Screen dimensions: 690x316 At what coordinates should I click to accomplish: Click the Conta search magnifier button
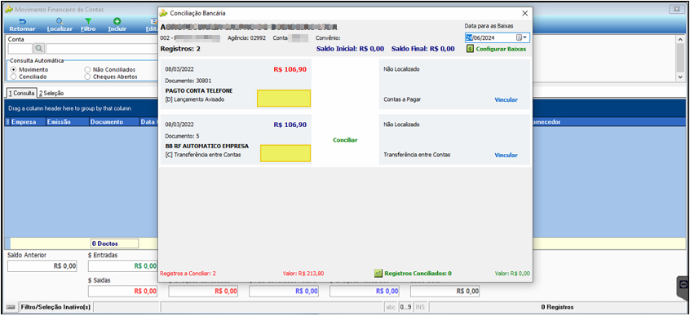click(39, 48)
